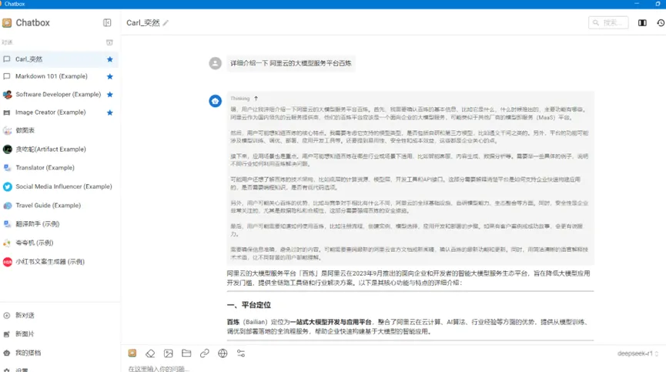Toggle web browsing globe icon
The image size is (666, 372).
pyautogui.click(x=223, y=354)
